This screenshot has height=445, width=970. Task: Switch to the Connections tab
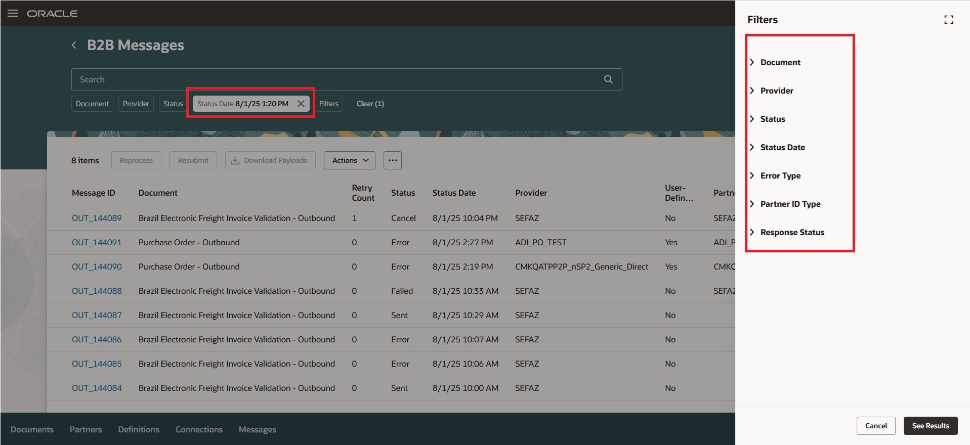(199, 429)
